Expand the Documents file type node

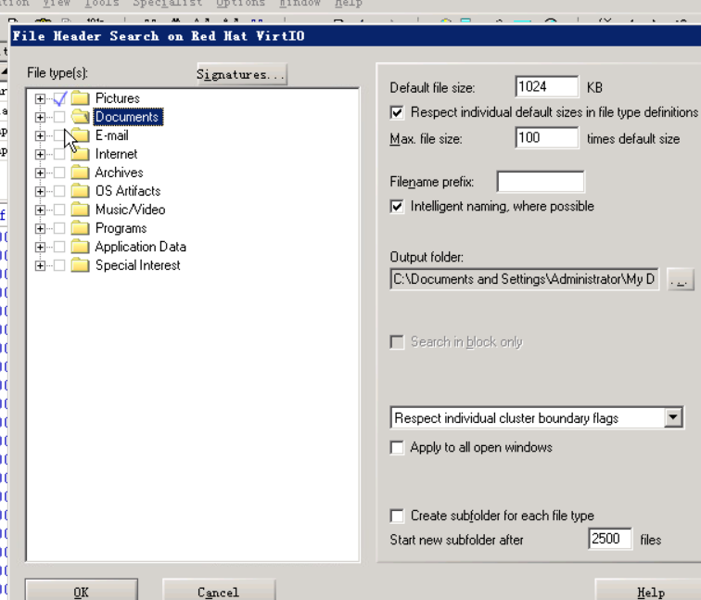[40, 117]
